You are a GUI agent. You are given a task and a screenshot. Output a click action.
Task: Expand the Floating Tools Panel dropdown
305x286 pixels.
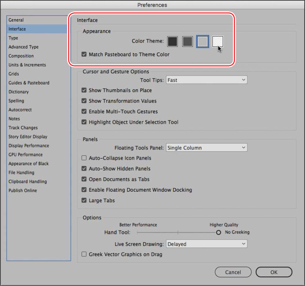pos(207,148)
